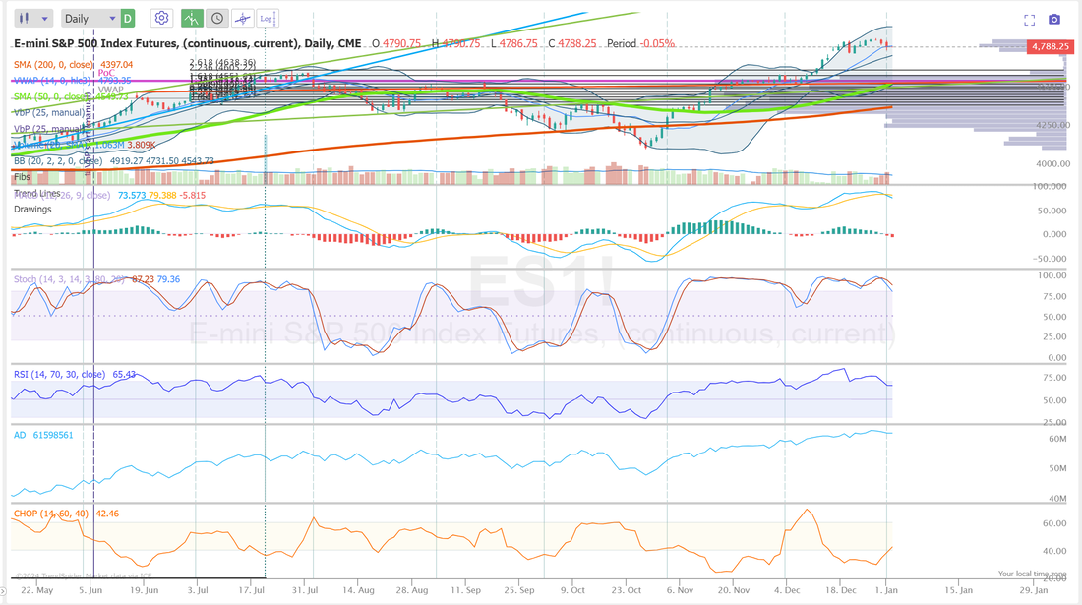The image size is (1082, 605).
Task: Click the chart title E-mini S&P 500 Index Futures
Action: [x=188, y=43]
